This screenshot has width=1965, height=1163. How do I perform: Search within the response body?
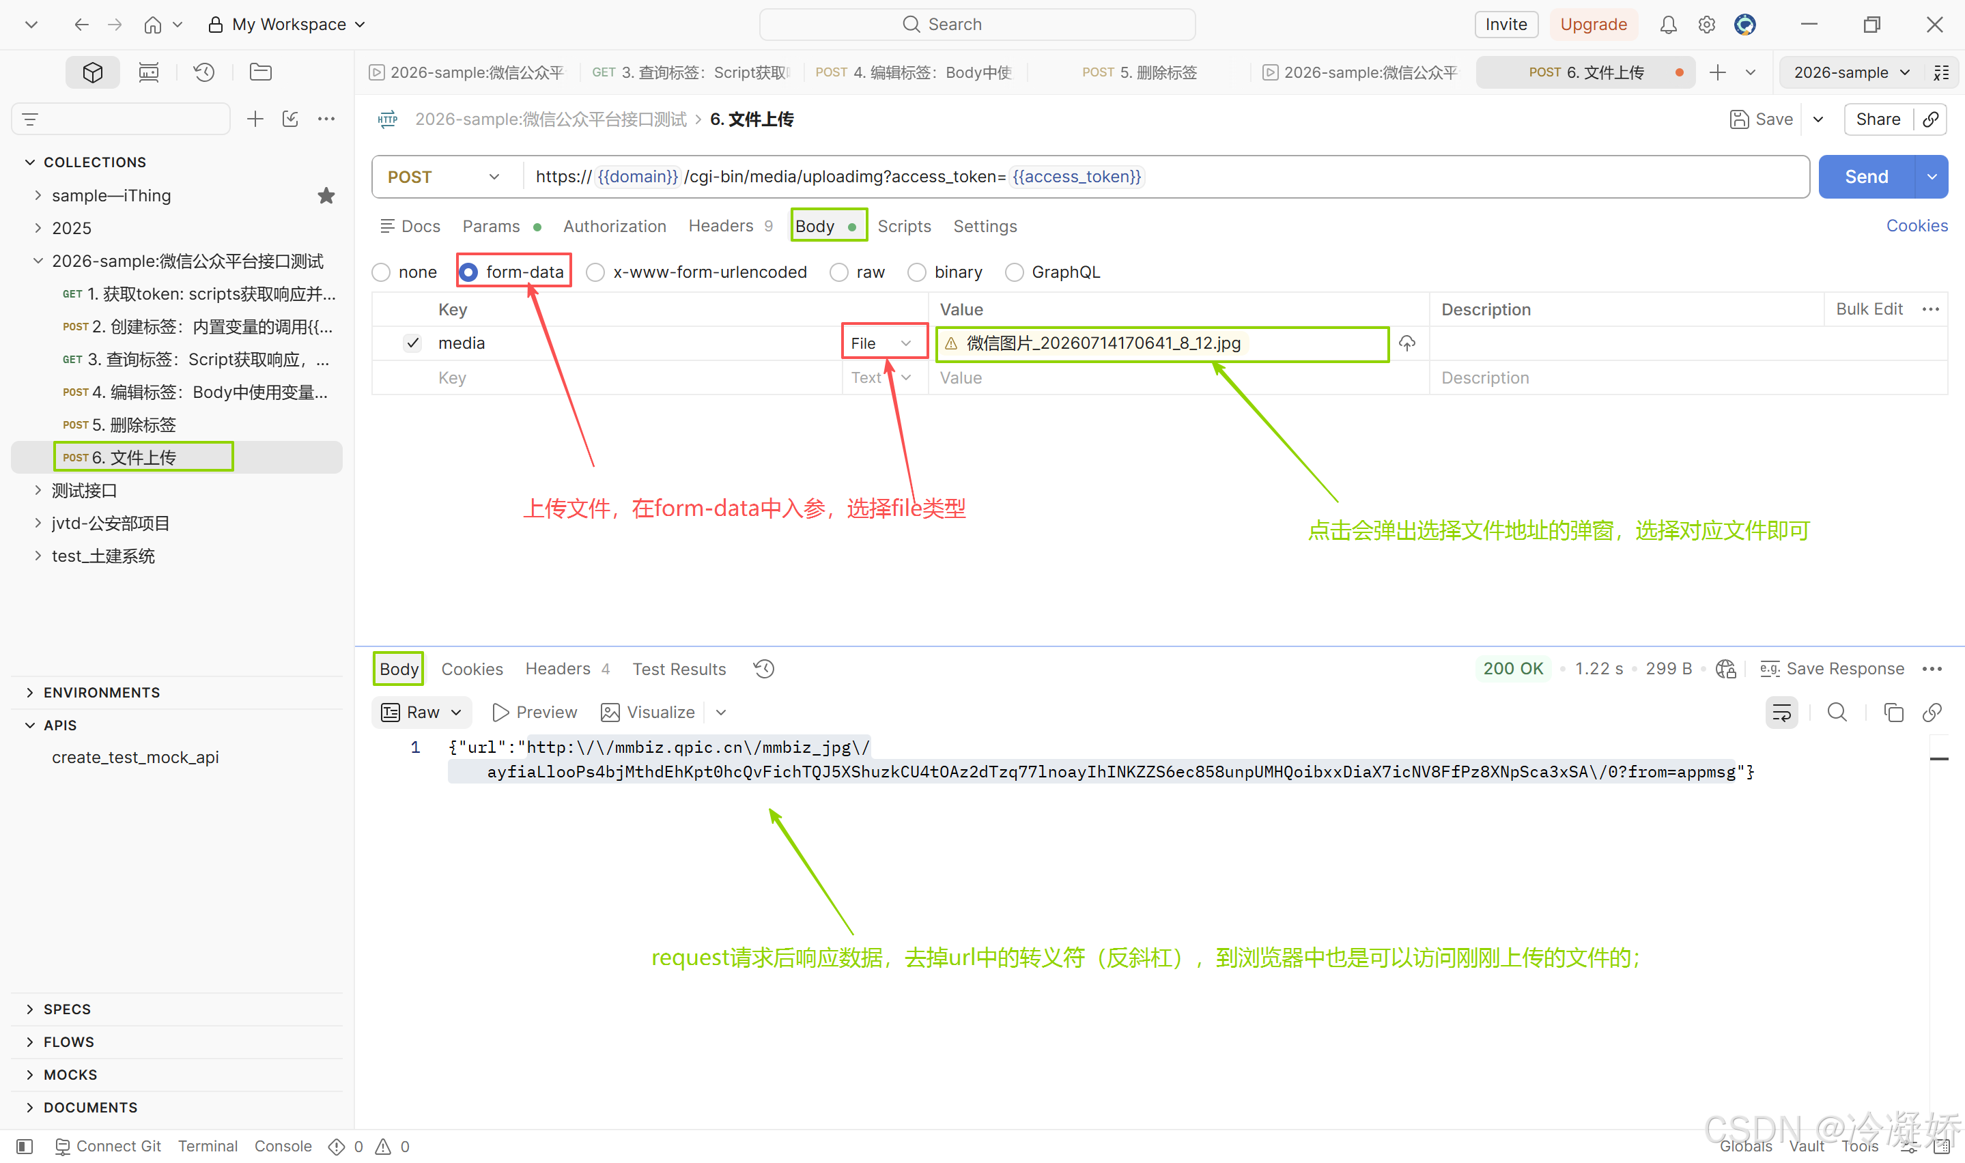click(x=1837, y=713)
